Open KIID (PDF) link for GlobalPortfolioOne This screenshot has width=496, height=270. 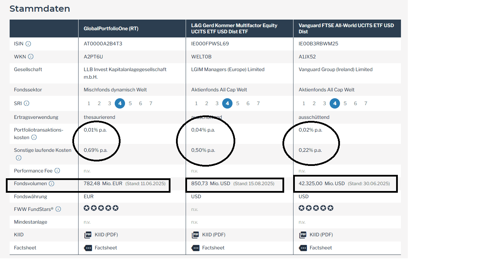(106, 235)
